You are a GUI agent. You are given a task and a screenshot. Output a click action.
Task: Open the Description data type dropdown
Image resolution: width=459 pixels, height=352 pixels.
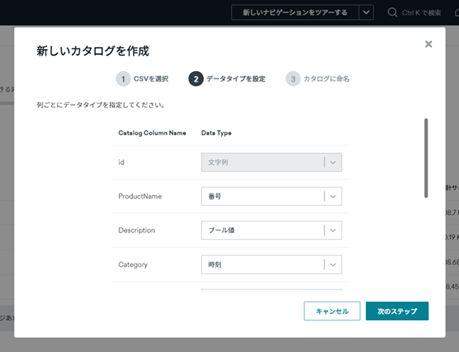pyautogui.click(x=271, y=230)
